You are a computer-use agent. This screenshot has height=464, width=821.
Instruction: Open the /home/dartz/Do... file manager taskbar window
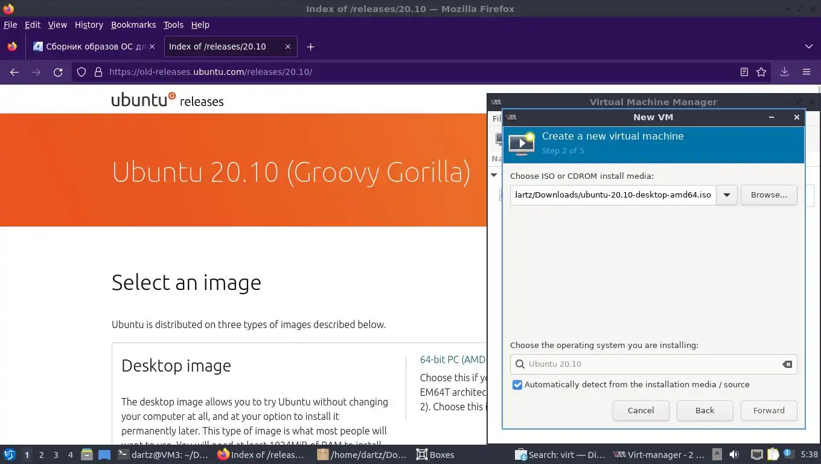click(363, 454)
